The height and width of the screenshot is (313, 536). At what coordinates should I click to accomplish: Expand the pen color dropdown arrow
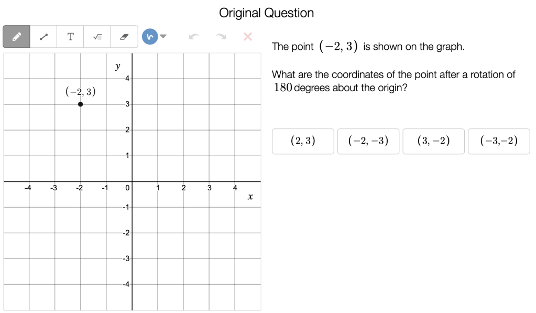click(163, 36)
